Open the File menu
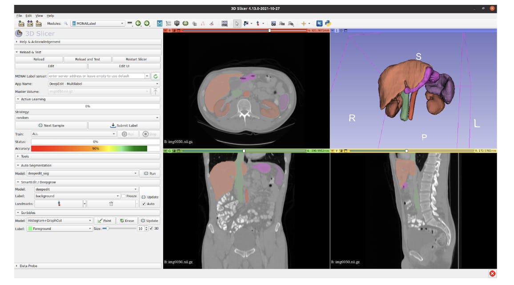Screen dimensions: 514x285 19,16
